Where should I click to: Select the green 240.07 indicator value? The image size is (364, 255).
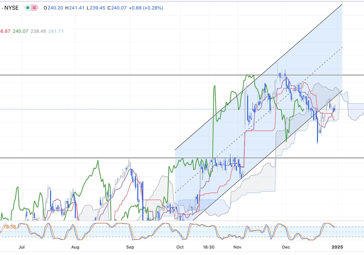click(20, 31)
